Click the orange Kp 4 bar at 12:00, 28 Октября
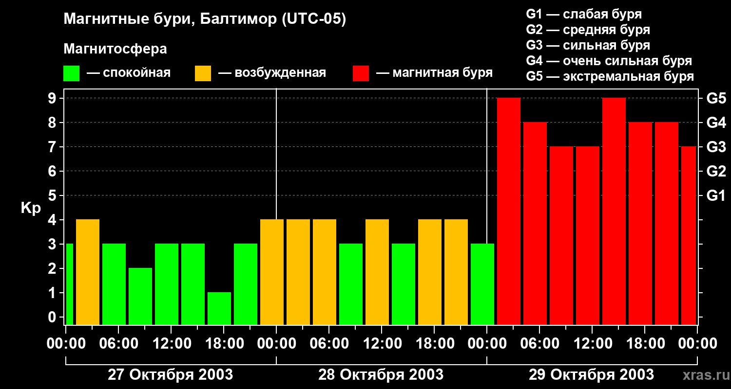The width and height of the screenshot is (731, 389). (x=377, y=272)
